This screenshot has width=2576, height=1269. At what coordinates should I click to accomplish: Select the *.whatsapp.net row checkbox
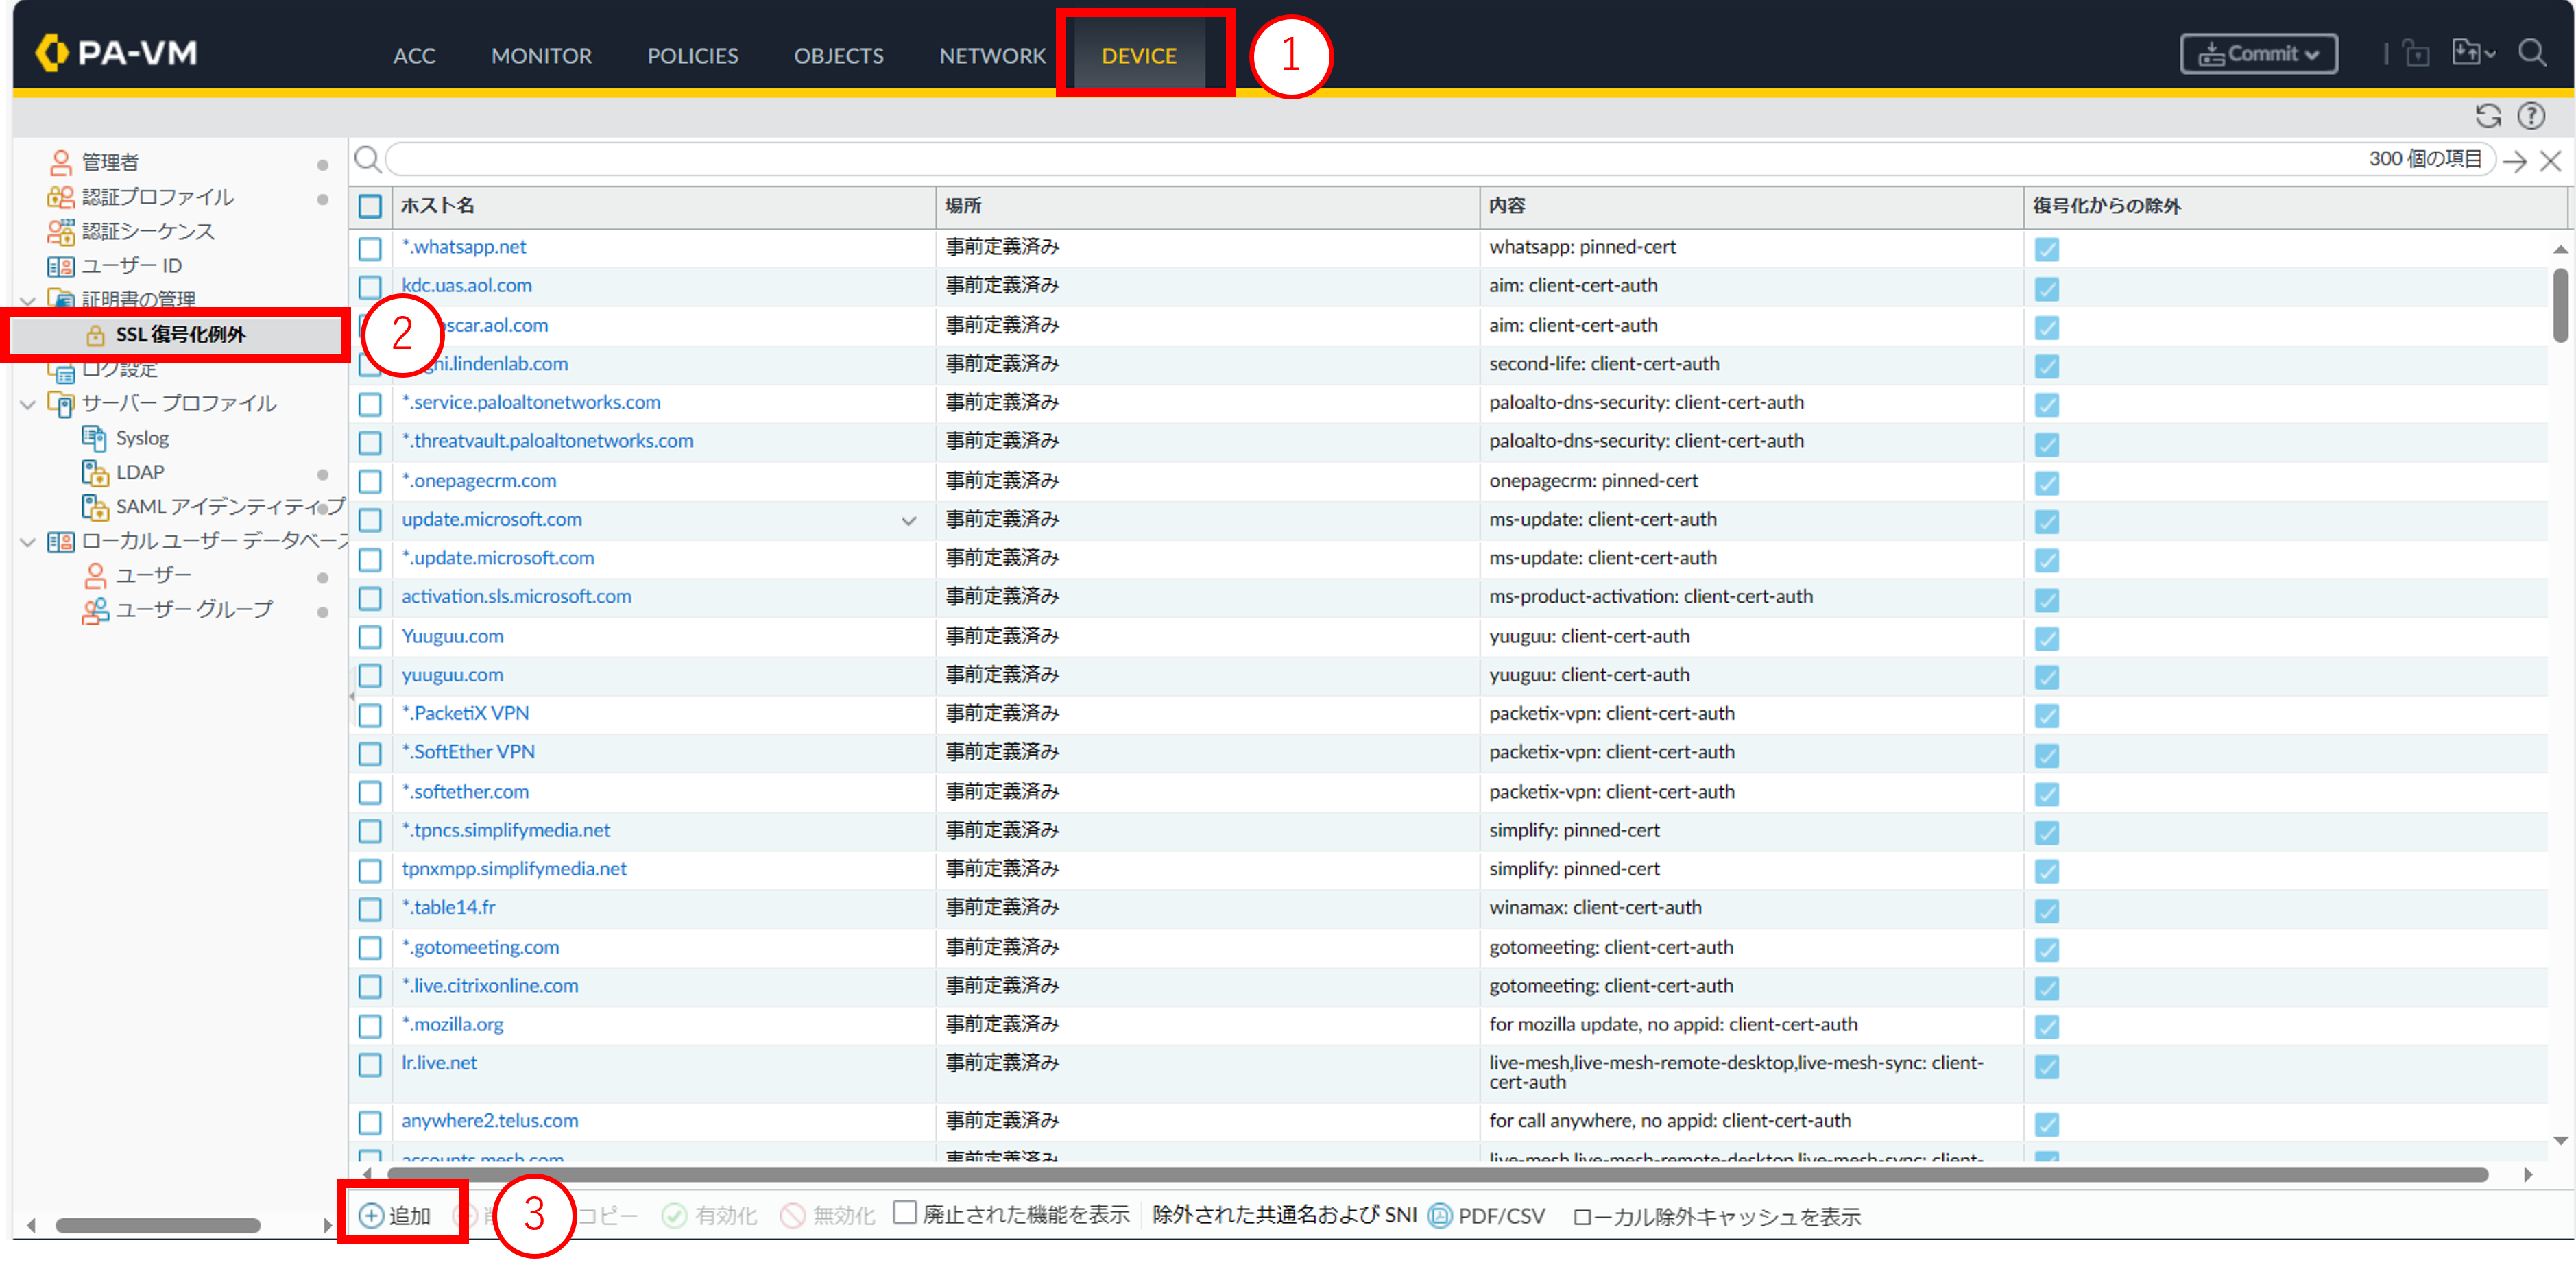click(370, 248)
